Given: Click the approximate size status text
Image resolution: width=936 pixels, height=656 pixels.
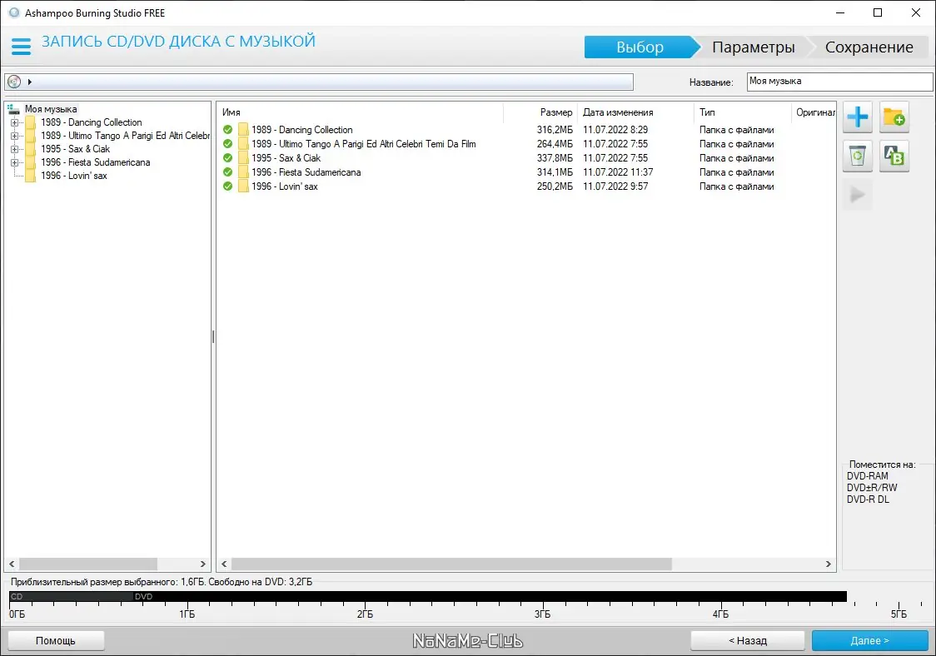Looking at the screenshot, I should click(x=162, y=581).
